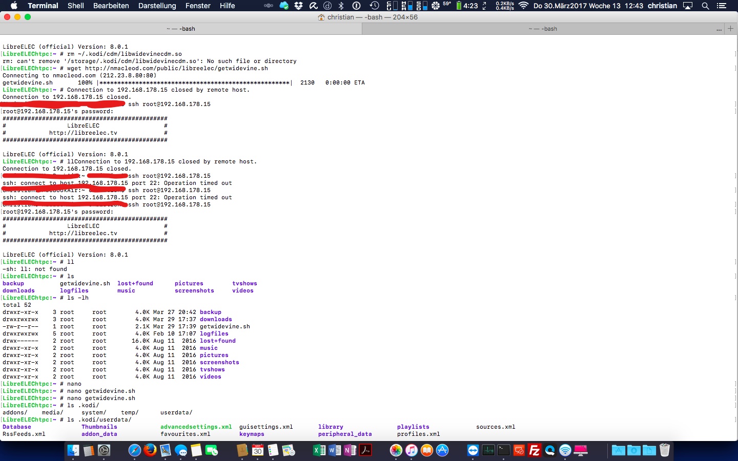Click the Terminal icon in the Dock
This screenshot has width=738, height=461.
point(503,450)
